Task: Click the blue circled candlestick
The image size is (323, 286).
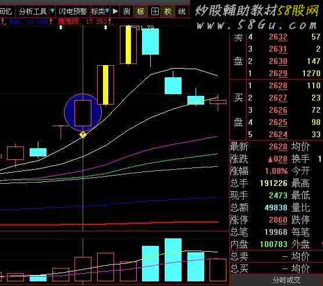Action: 83,113
